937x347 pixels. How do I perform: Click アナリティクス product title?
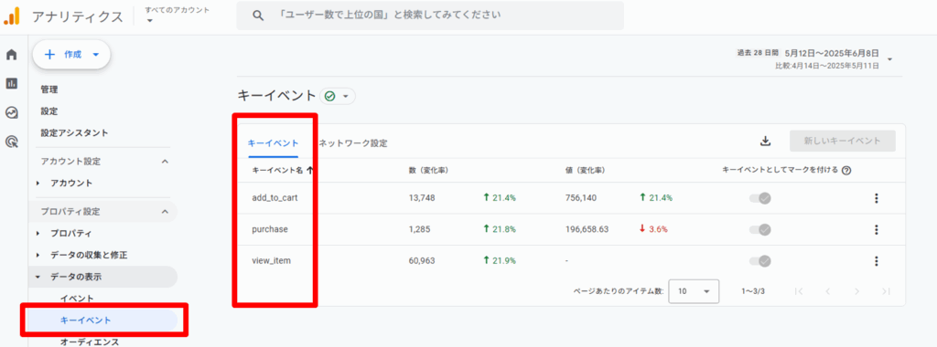(78, 16)
